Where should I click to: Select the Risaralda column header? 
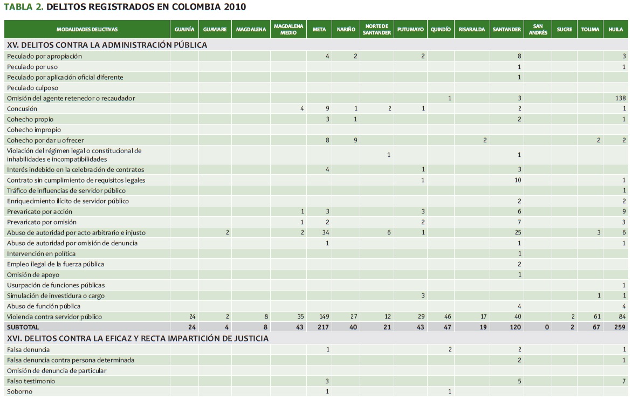click(x=472, y=30)
